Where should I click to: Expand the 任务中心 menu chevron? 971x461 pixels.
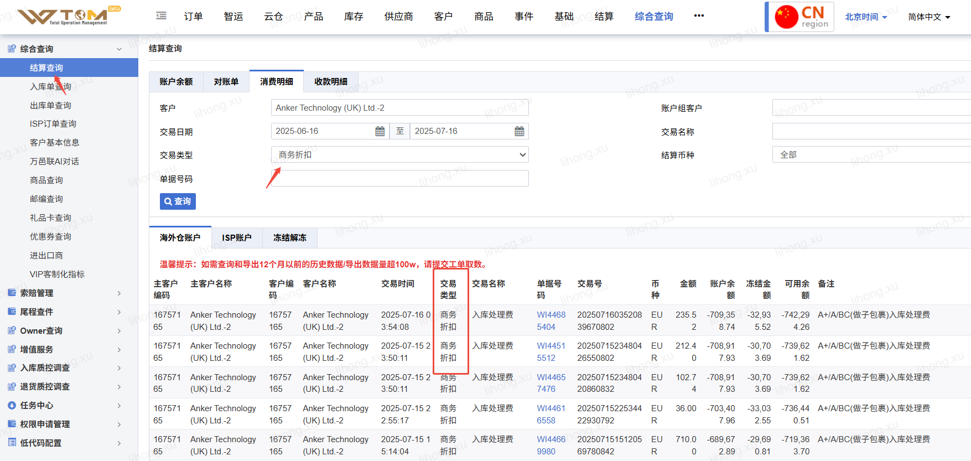point(119,405)
